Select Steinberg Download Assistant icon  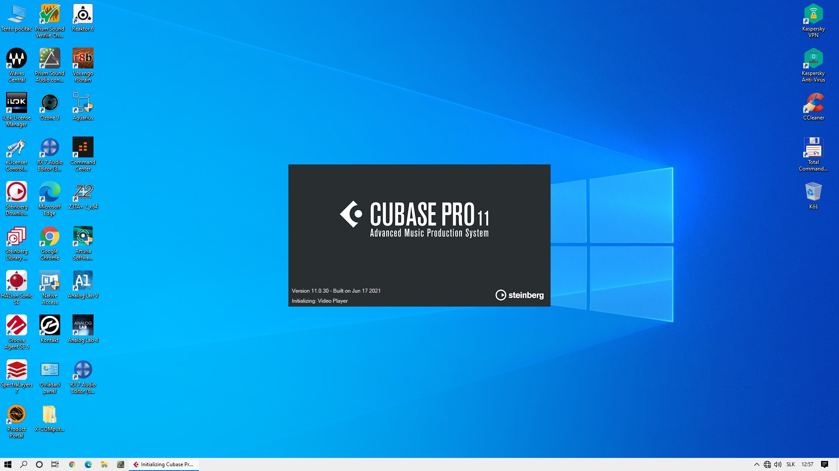tap(17, 199)
